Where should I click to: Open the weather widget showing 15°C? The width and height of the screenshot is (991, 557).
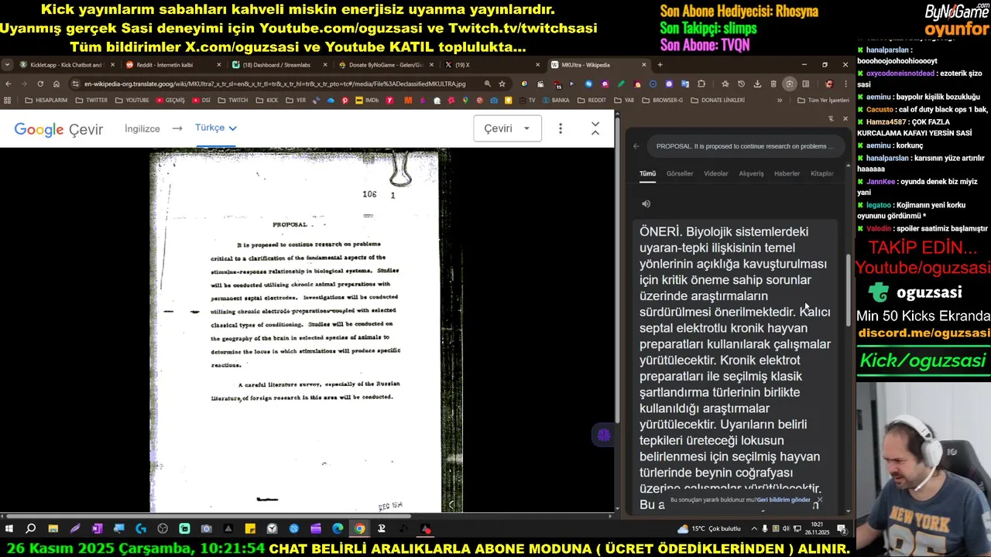click(709, 528)
